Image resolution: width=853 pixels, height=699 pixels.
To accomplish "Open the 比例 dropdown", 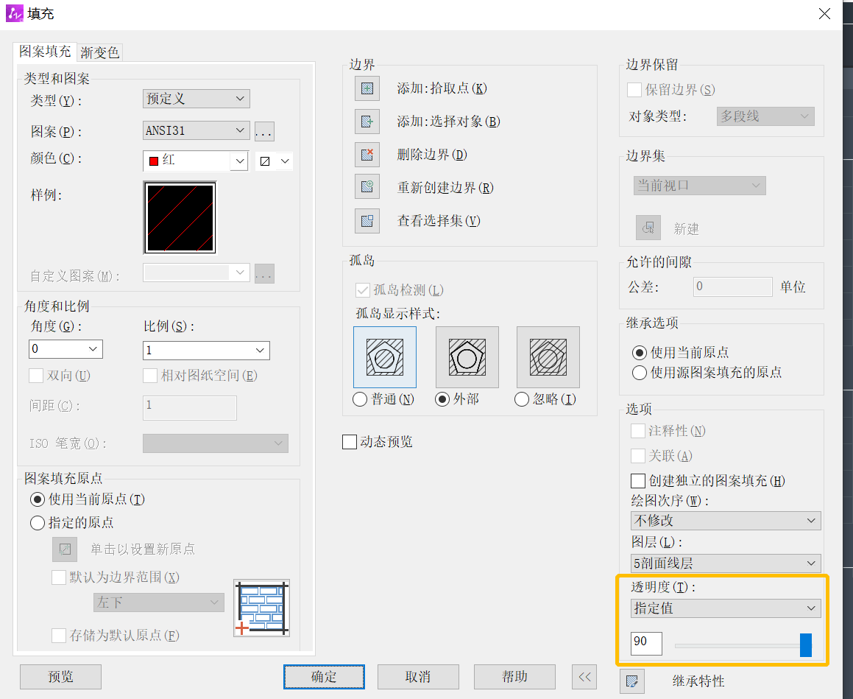I will pos(206,351).
